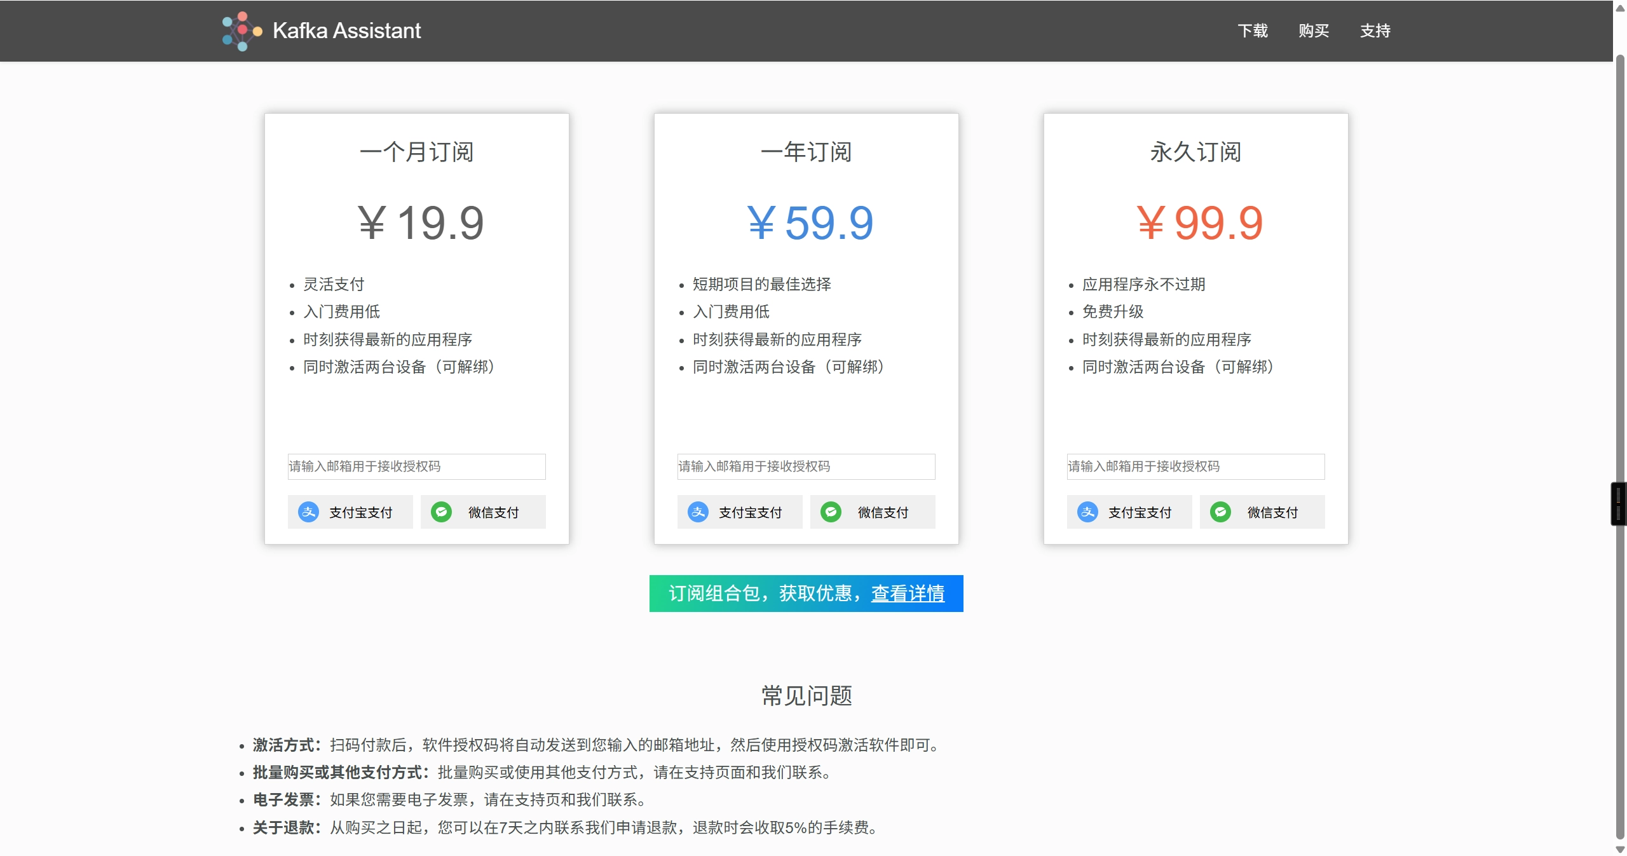Click 灵活支付 feature text
The height and width of the screenshot is (856, 1627).
(334, 284)
